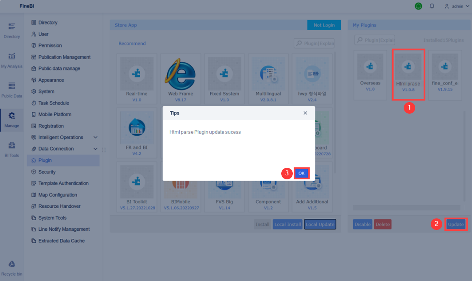This screenshot has height=281, width=472.
Task: Click the Local Install button
Action: tap(287, 224)
